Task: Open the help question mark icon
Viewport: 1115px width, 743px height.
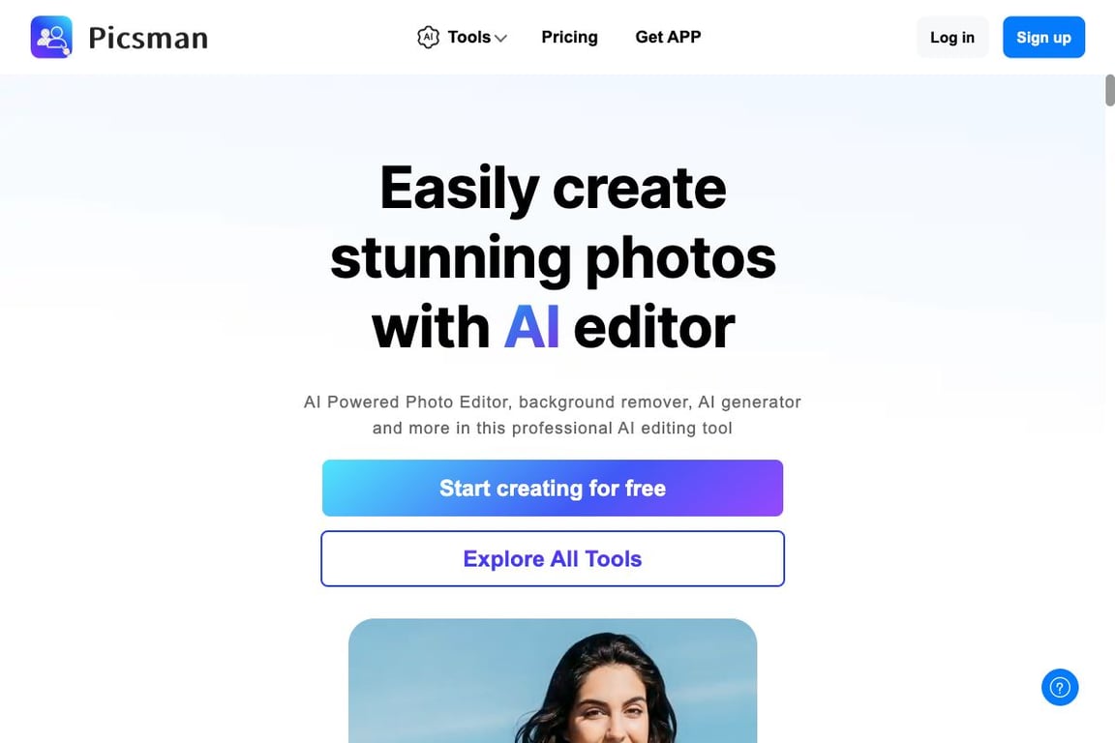Action: (x=1060, y=688)
